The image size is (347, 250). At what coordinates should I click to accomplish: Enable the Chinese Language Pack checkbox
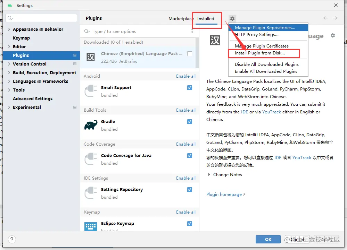190,54
